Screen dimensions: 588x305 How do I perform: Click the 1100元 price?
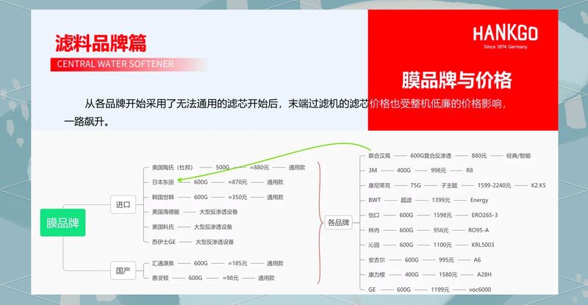tap(442, 245)
